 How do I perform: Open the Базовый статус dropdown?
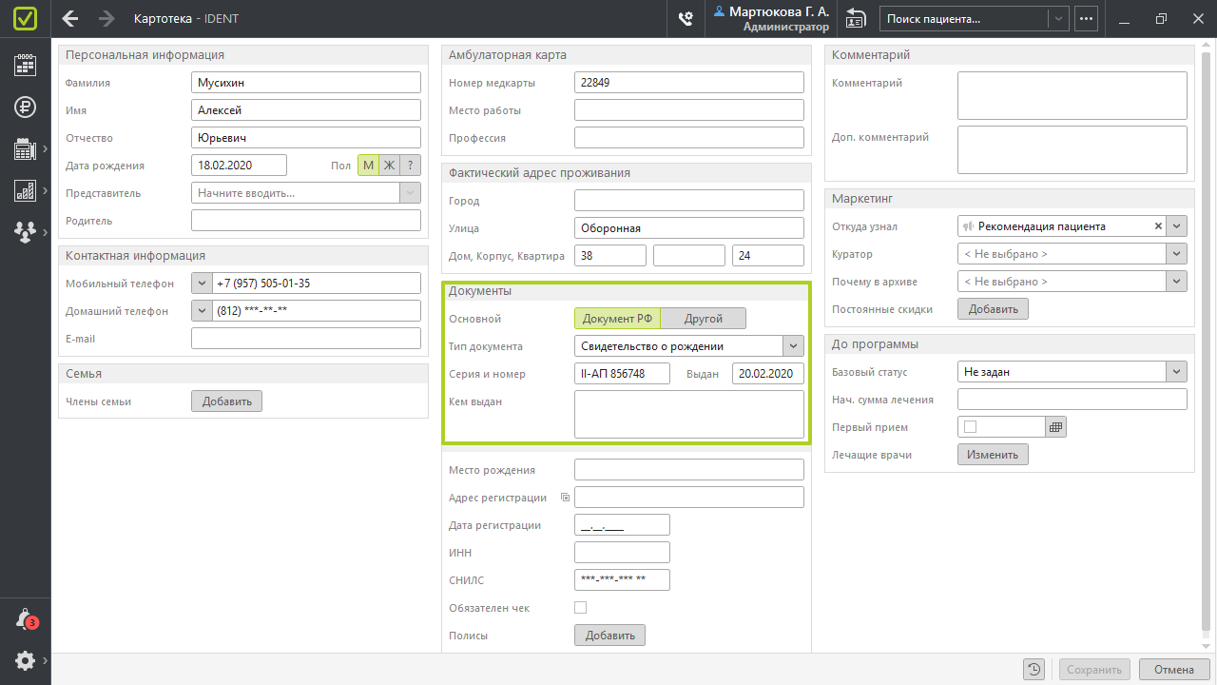(1177, 372)
